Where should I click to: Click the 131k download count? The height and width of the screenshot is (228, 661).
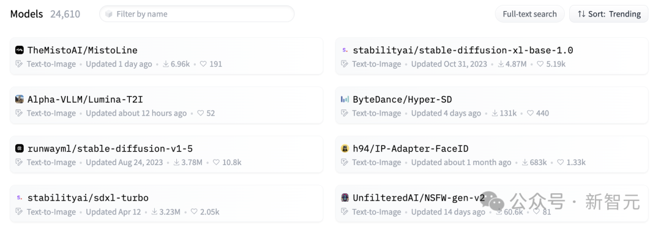coord(509,113)
